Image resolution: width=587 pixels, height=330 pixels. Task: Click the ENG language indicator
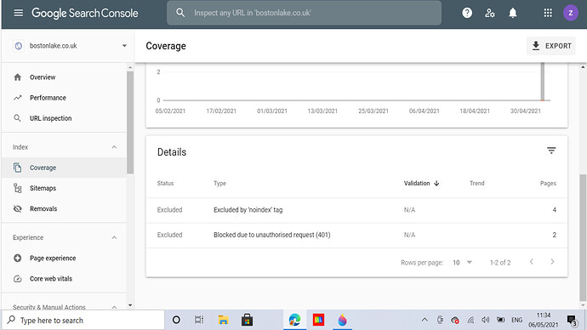[x=517, y=320]
